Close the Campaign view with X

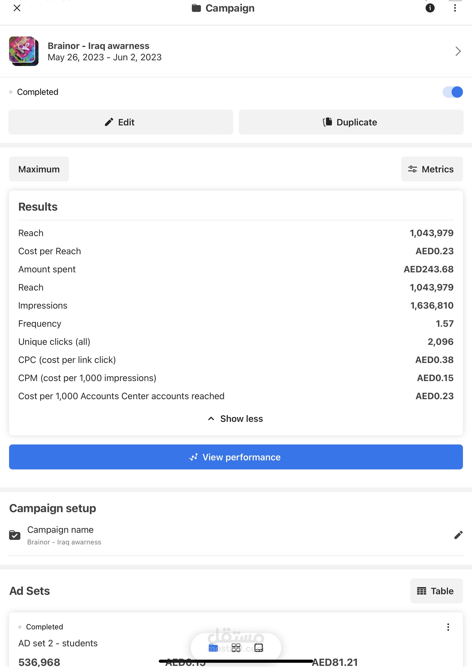click(17, 8)
